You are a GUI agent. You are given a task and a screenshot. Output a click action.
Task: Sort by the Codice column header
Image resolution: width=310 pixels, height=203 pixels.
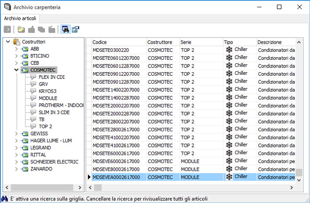(119, 42)
